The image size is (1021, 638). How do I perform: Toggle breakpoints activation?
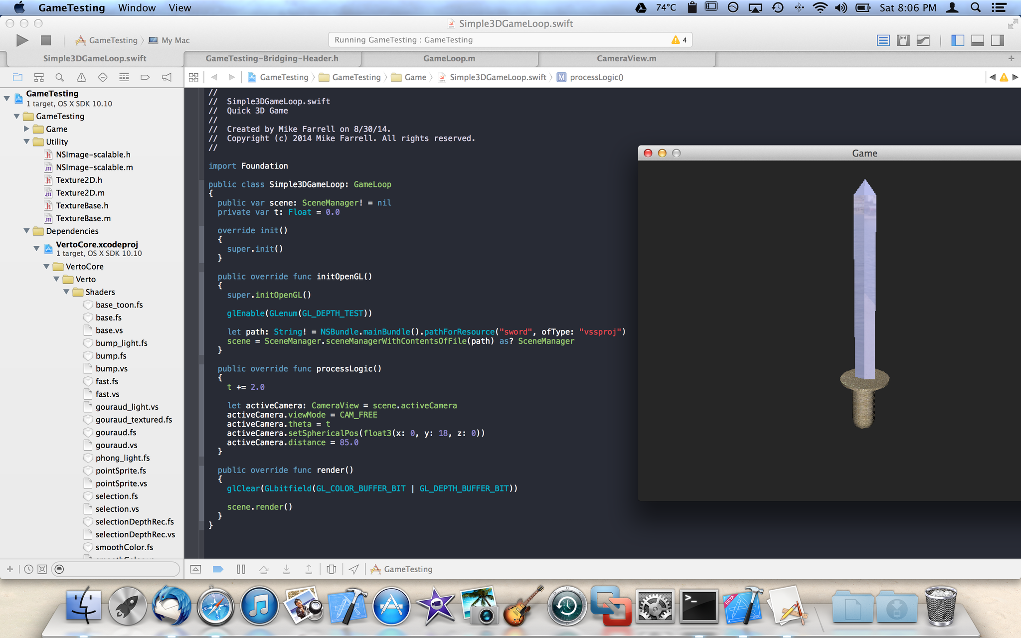[218, 569]
